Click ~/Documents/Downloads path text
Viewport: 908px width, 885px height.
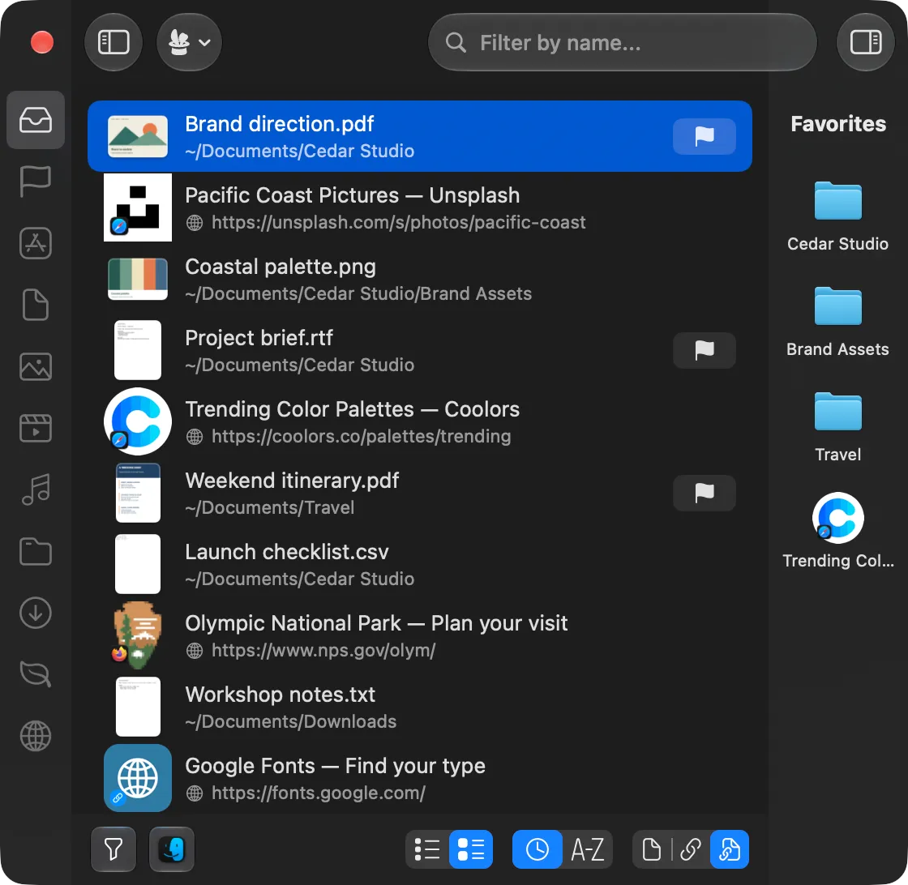[291, 722]
